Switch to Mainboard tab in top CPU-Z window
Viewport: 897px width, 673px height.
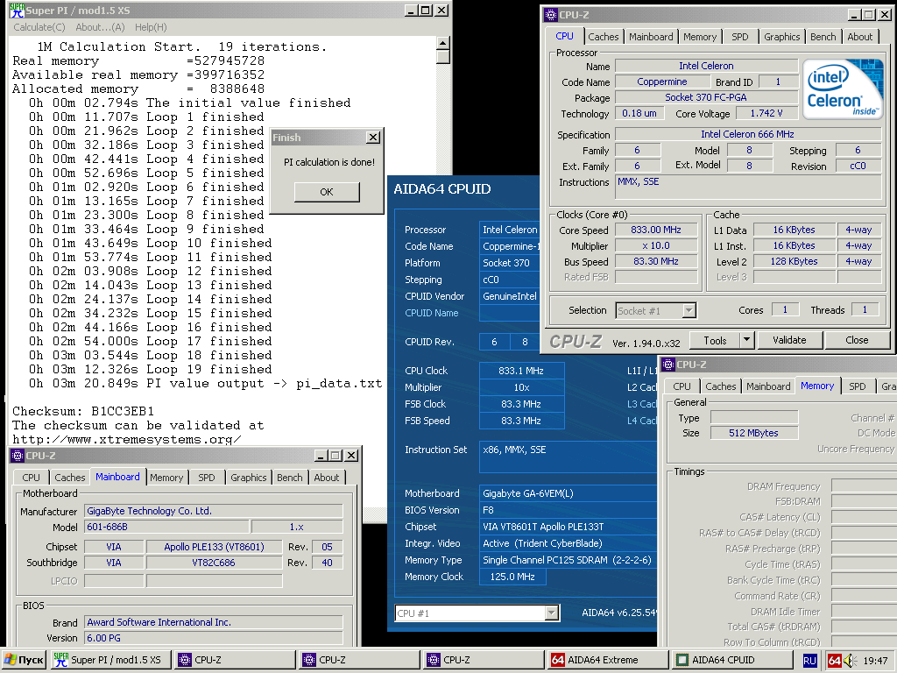pos(651,37)
